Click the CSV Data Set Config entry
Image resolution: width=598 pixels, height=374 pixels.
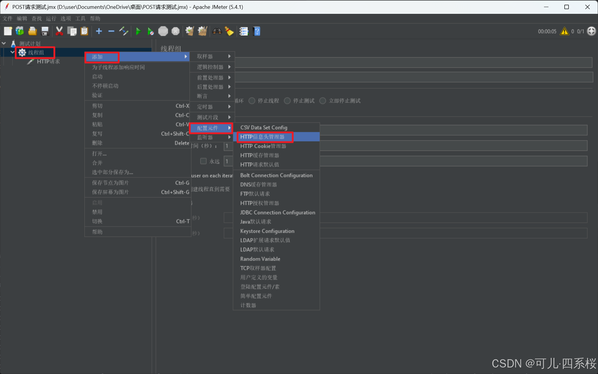click(263, 127)
